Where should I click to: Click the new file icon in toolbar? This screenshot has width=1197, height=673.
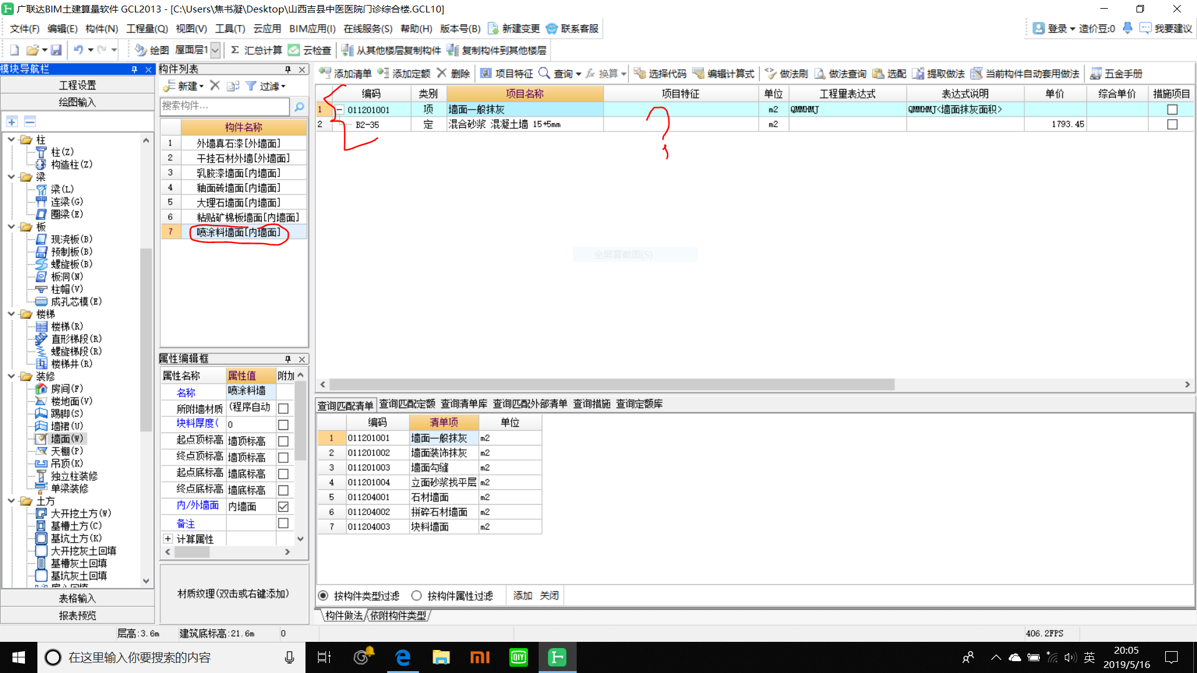14,50
